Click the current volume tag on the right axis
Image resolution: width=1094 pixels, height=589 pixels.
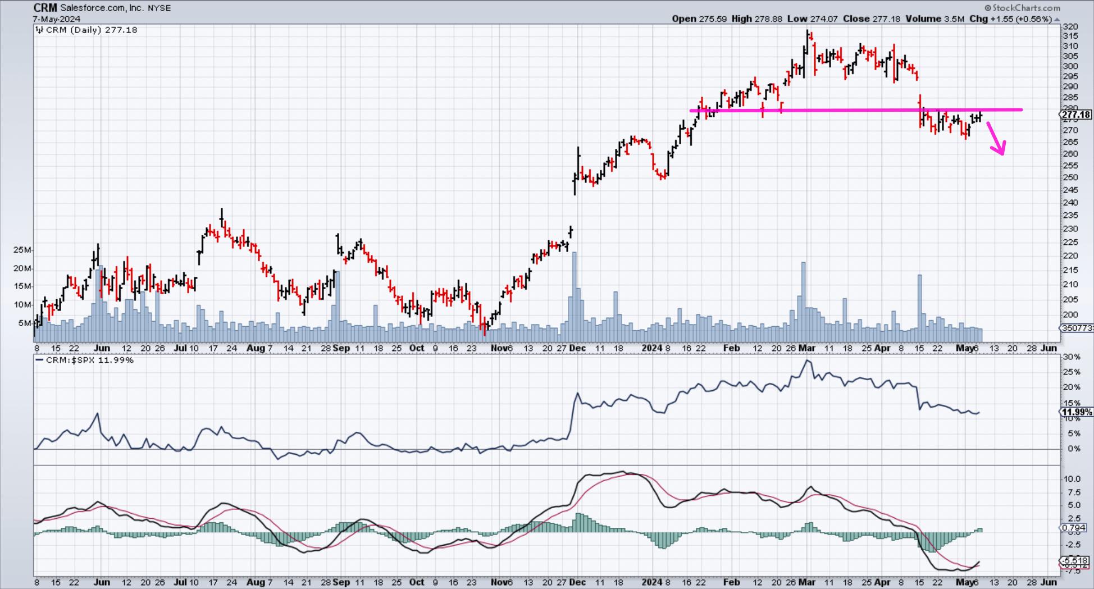point(1077,328)
